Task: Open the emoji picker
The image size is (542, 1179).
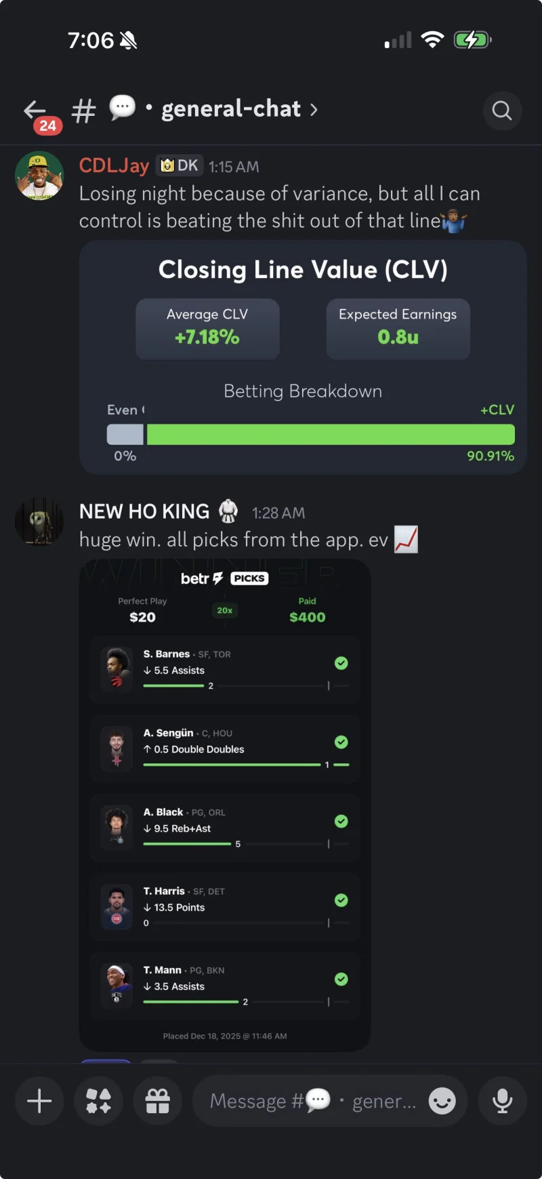Action: pyautogui.click(x=442, y=1101)
